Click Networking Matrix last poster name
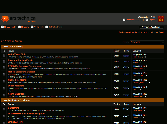Image resolution: width=167 pixels, height=124 pixels. coord(141,82)
